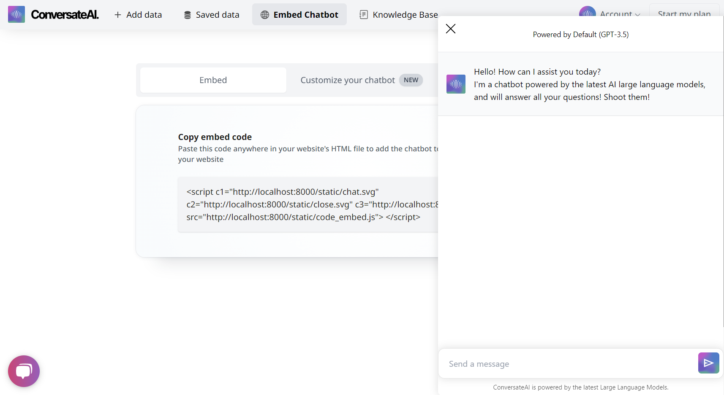Viewport: 724px width, 395px height.
Task: Click the Powered by Default (GPT-3.5) header text
Action: pos(581,35)
